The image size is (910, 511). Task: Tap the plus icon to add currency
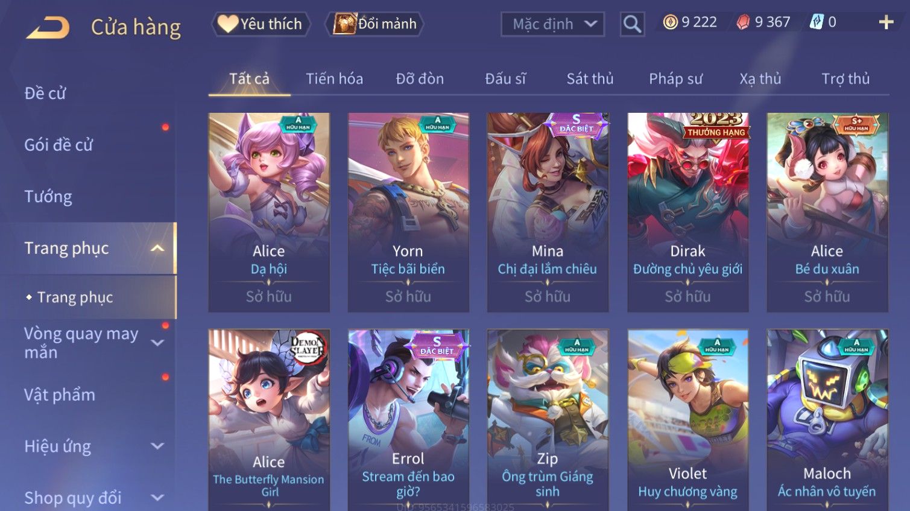(x=886, y=22)
